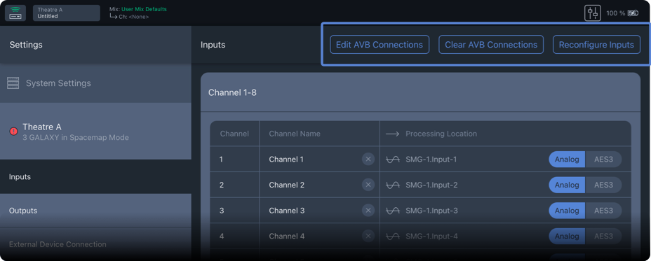Screen dimensions: 651x261
Task: Click the Channel 1-8 section header
Action: click(421, 92)
